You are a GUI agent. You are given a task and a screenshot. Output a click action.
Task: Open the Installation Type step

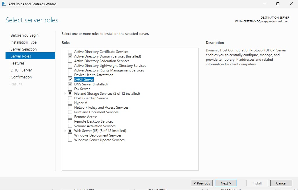pos(24,42)
